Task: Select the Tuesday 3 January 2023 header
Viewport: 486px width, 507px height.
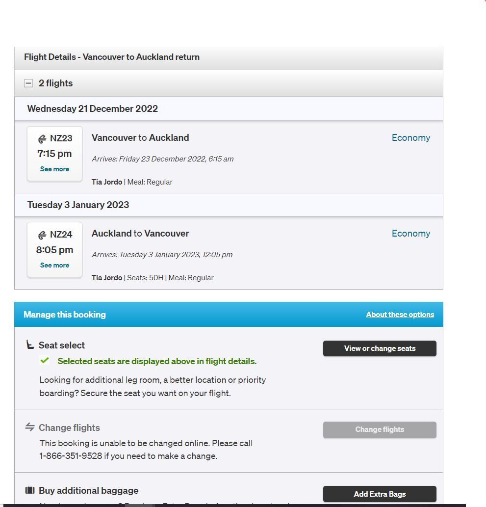Action: (x=229, y=205)
